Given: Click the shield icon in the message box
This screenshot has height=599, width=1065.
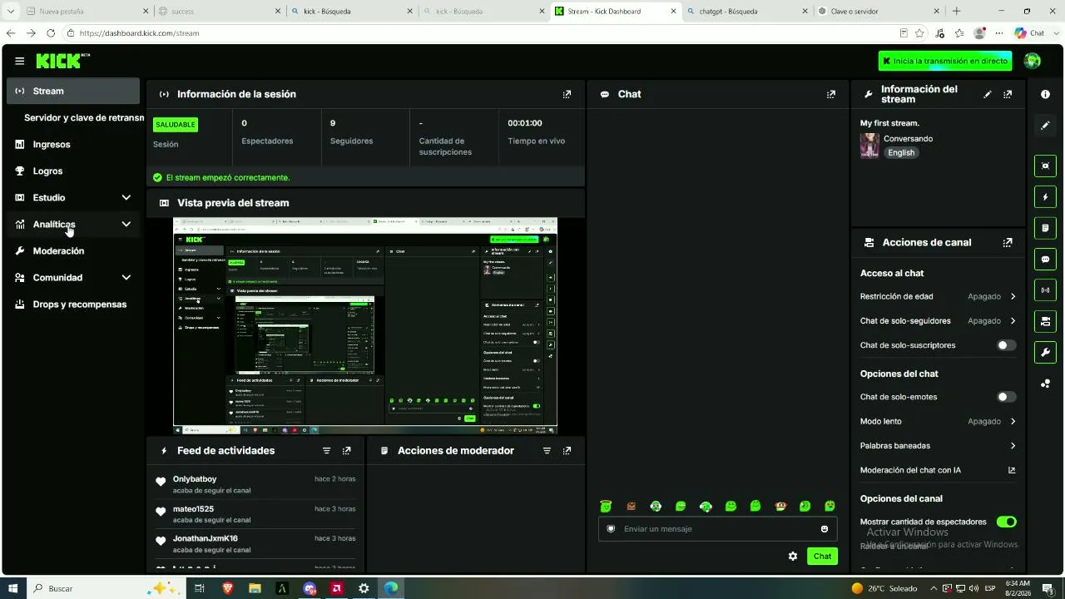Looking at the screenshot, I should click(x=611, y=529).
